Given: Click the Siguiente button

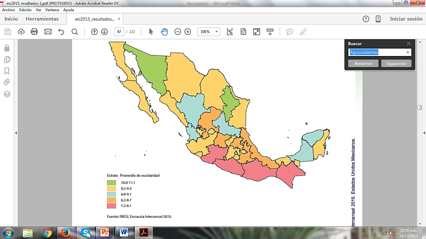Looking at the screenshot, I should pyautogui.click(x=396, y=63).
